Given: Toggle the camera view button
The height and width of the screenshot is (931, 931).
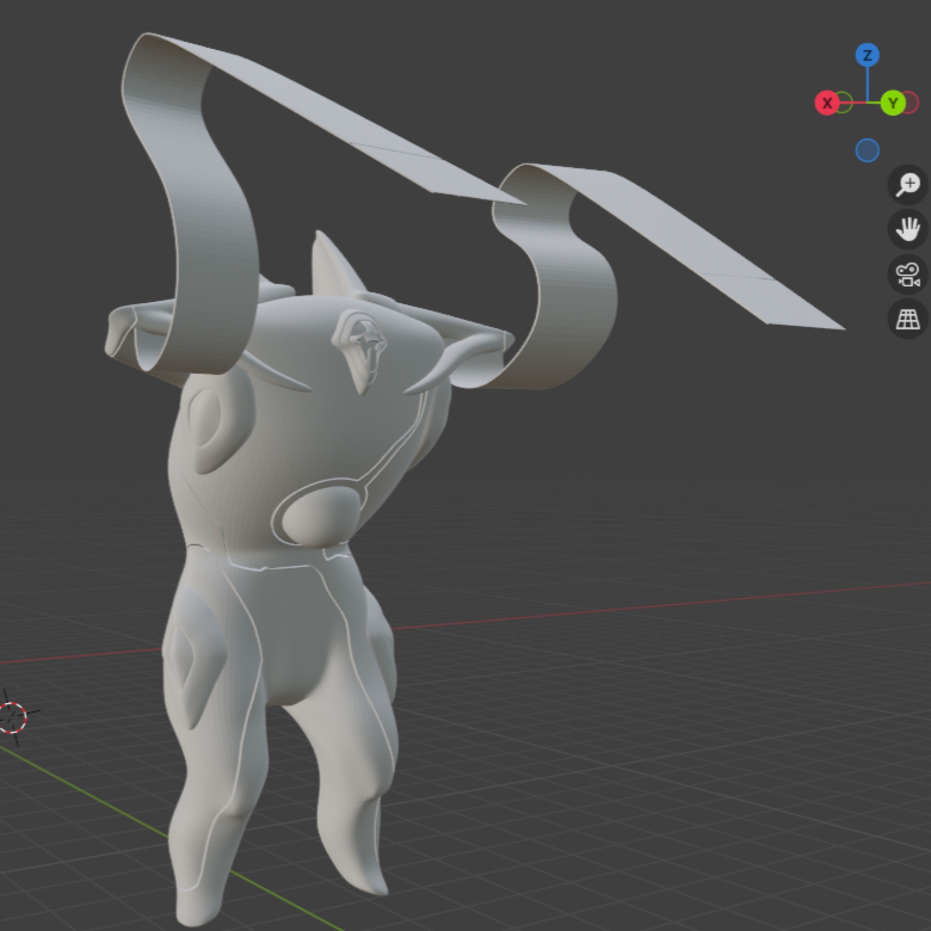Looking at the screenshot, I should point(907,274).
